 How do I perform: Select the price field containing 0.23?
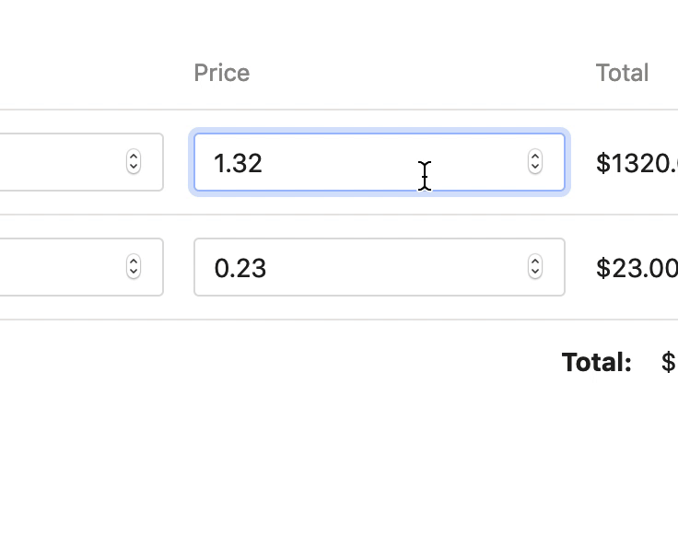[x=368, y=268]
